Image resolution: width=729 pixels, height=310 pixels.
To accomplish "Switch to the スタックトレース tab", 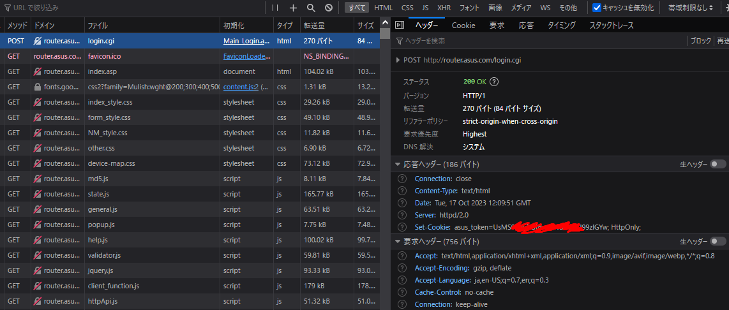I will click(612, 25).
